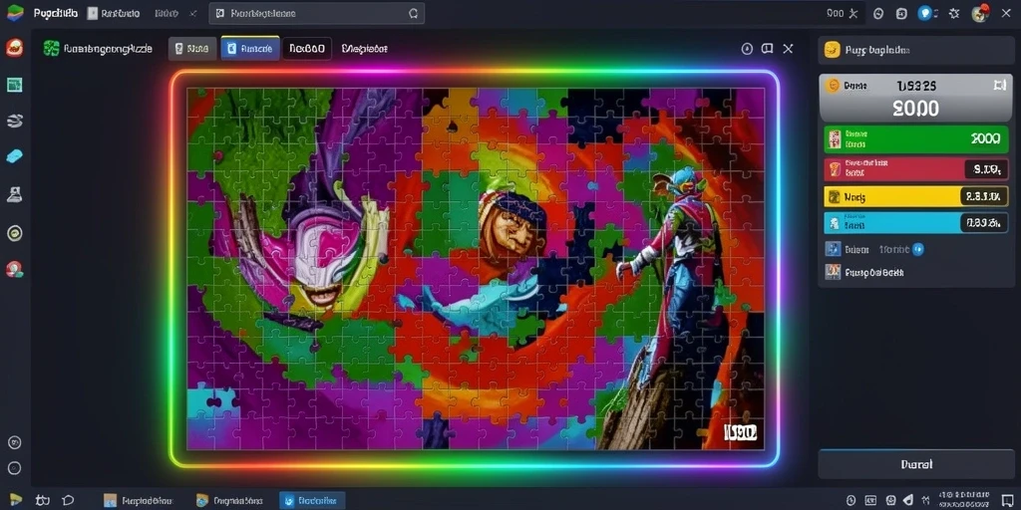Click the second taskbar icon beside start

tap(42, 500)
